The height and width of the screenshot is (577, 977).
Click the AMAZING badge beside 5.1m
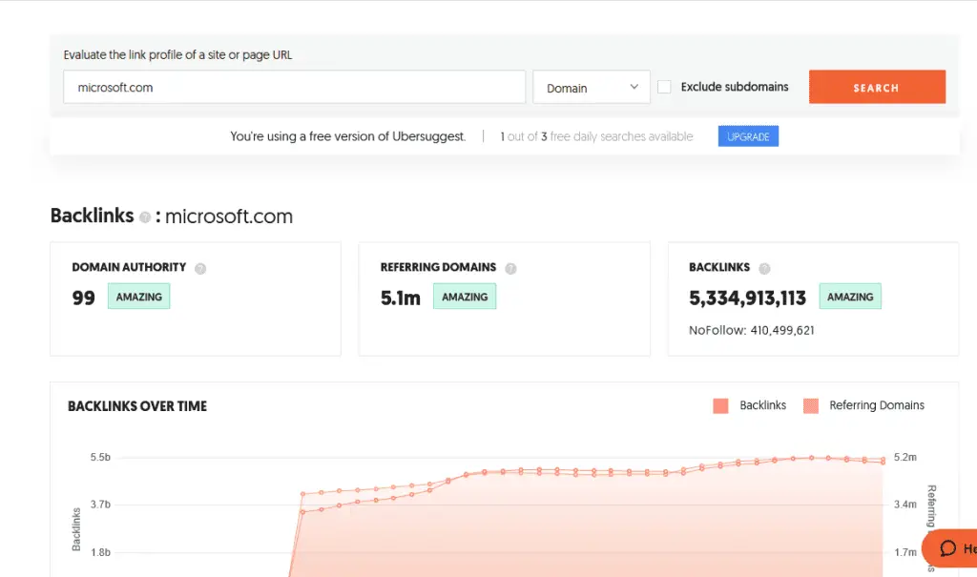[x=465, y=297]
